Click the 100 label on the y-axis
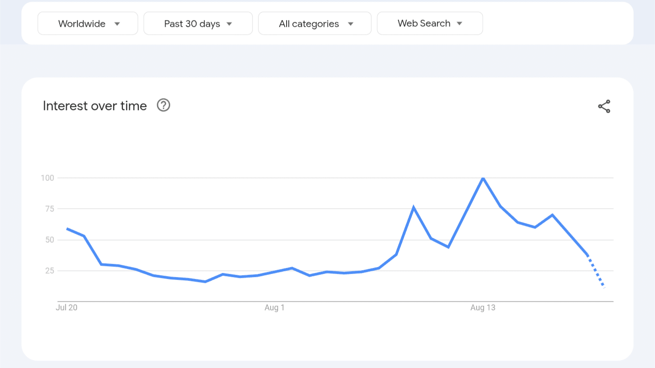 point(47,178)
